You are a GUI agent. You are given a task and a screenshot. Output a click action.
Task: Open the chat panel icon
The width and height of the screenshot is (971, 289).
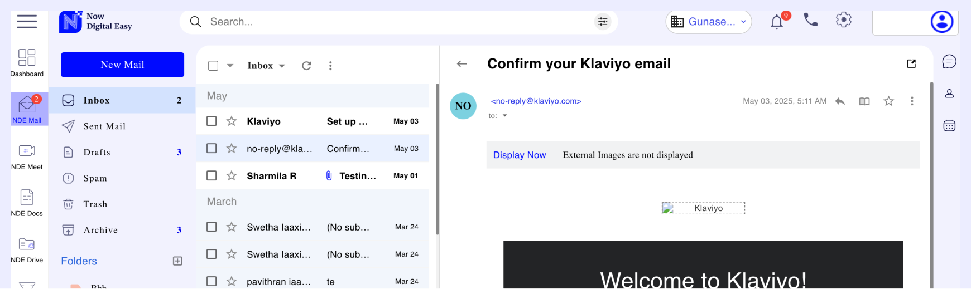[x=949, y=62]
